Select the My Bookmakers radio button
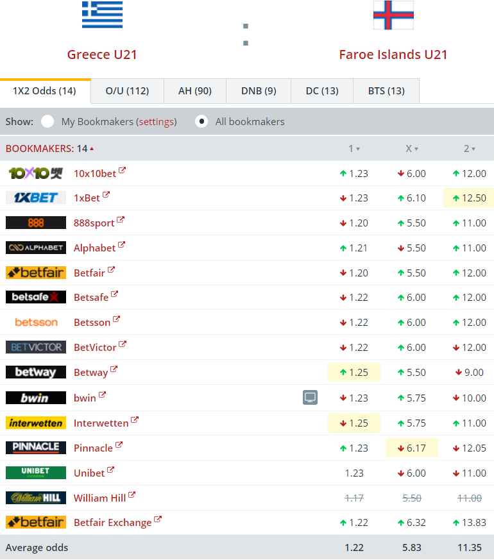This screenshot has height=560, width=494. (47, 121)
